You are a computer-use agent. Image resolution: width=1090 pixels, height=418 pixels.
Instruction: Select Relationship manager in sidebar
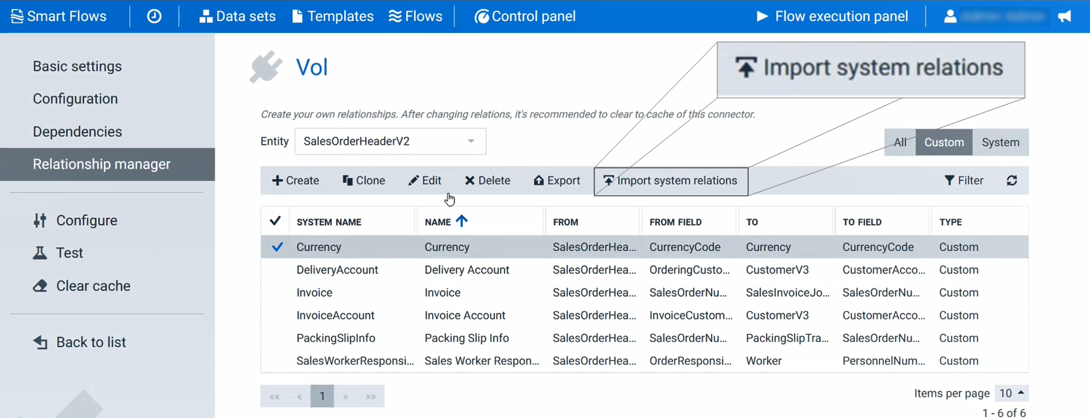pos(107,164)
